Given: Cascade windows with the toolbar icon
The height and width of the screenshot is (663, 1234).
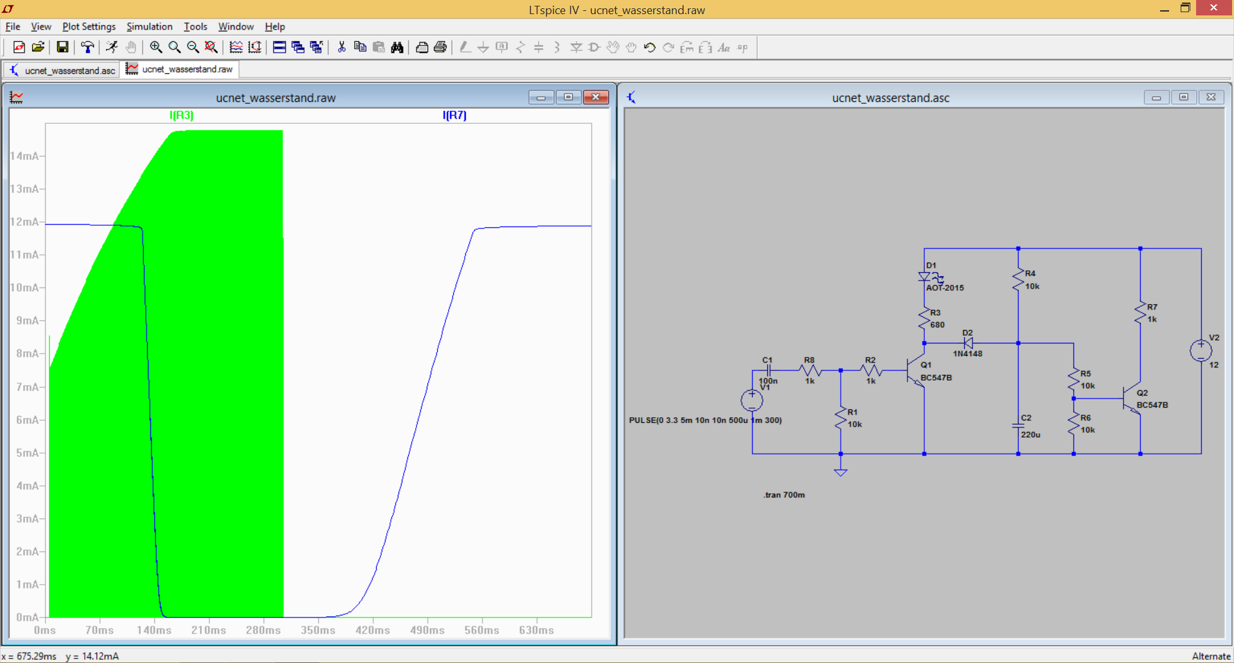Looking at the screenshot, I should (x=298, y=47).
